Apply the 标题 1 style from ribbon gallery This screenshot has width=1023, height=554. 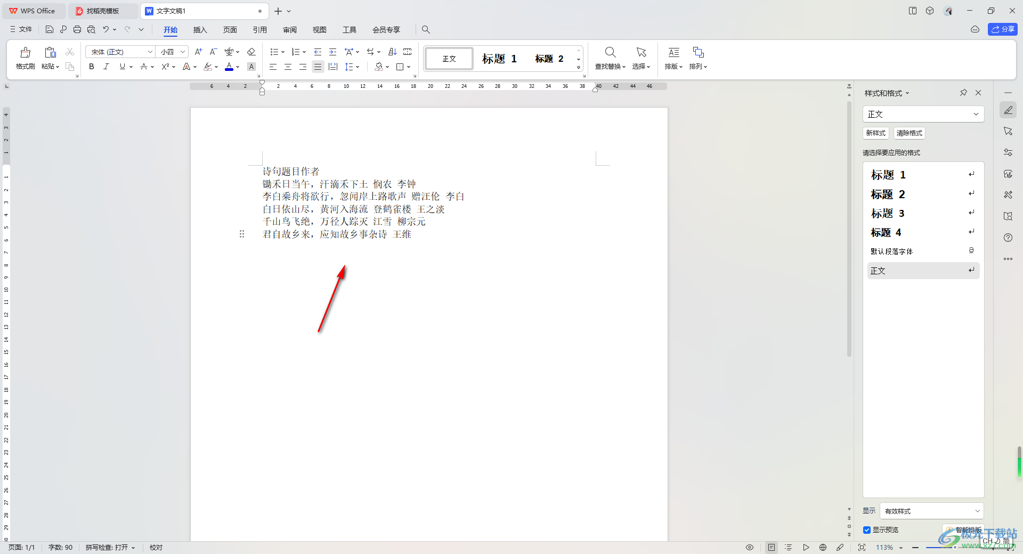tap(499, 59)
